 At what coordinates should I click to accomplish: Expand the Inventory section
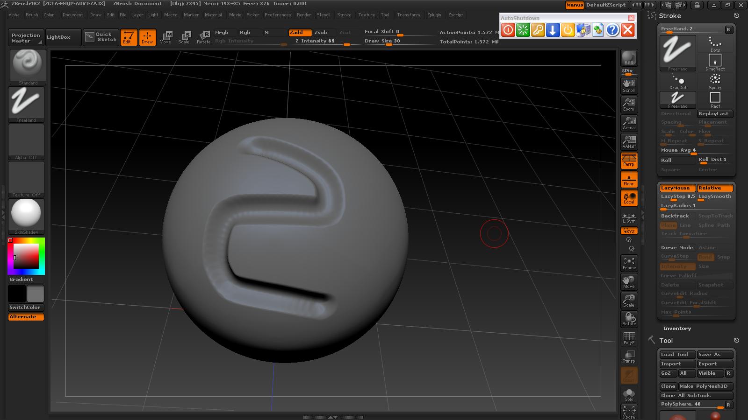677,329
